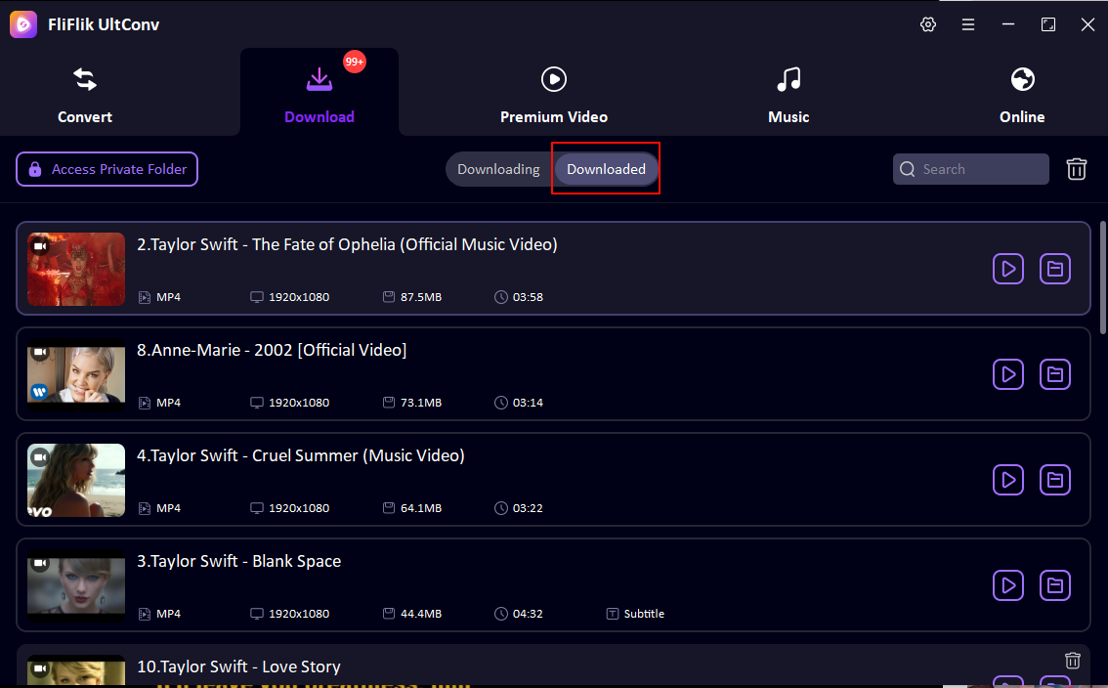The image size is (1108, 688).
Task: Open the Settings gear icon
Action: point(928,24)
